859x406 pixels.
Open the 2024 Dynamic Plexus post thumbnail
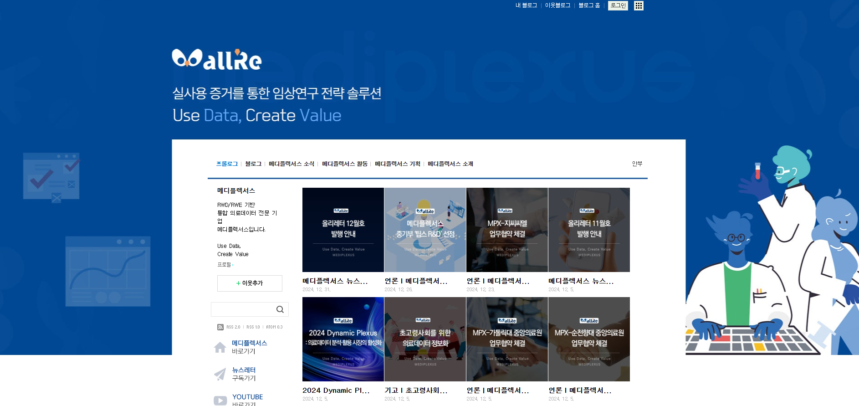pyautogui.click(x=343, y=339)
